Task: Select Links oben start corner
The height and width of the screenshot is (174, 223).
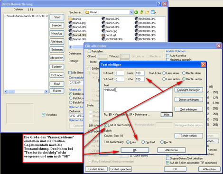Action: point(164,73)
